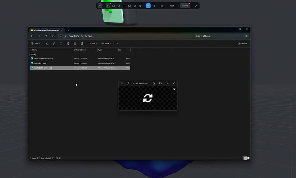This screenshot has width=296, height=178.
Task: Open the New dropdown menu
Action: [x=36, y=43]
